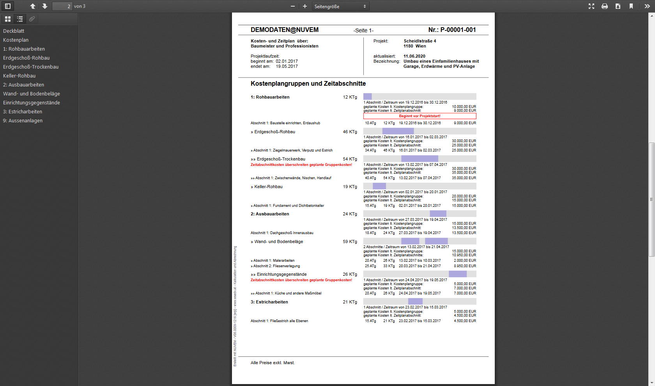Click Gantt bar for '2: Ausbauarbeiten'
This screenshot has width=655, height=386.
pyautogui.click(x=438, y=214)
